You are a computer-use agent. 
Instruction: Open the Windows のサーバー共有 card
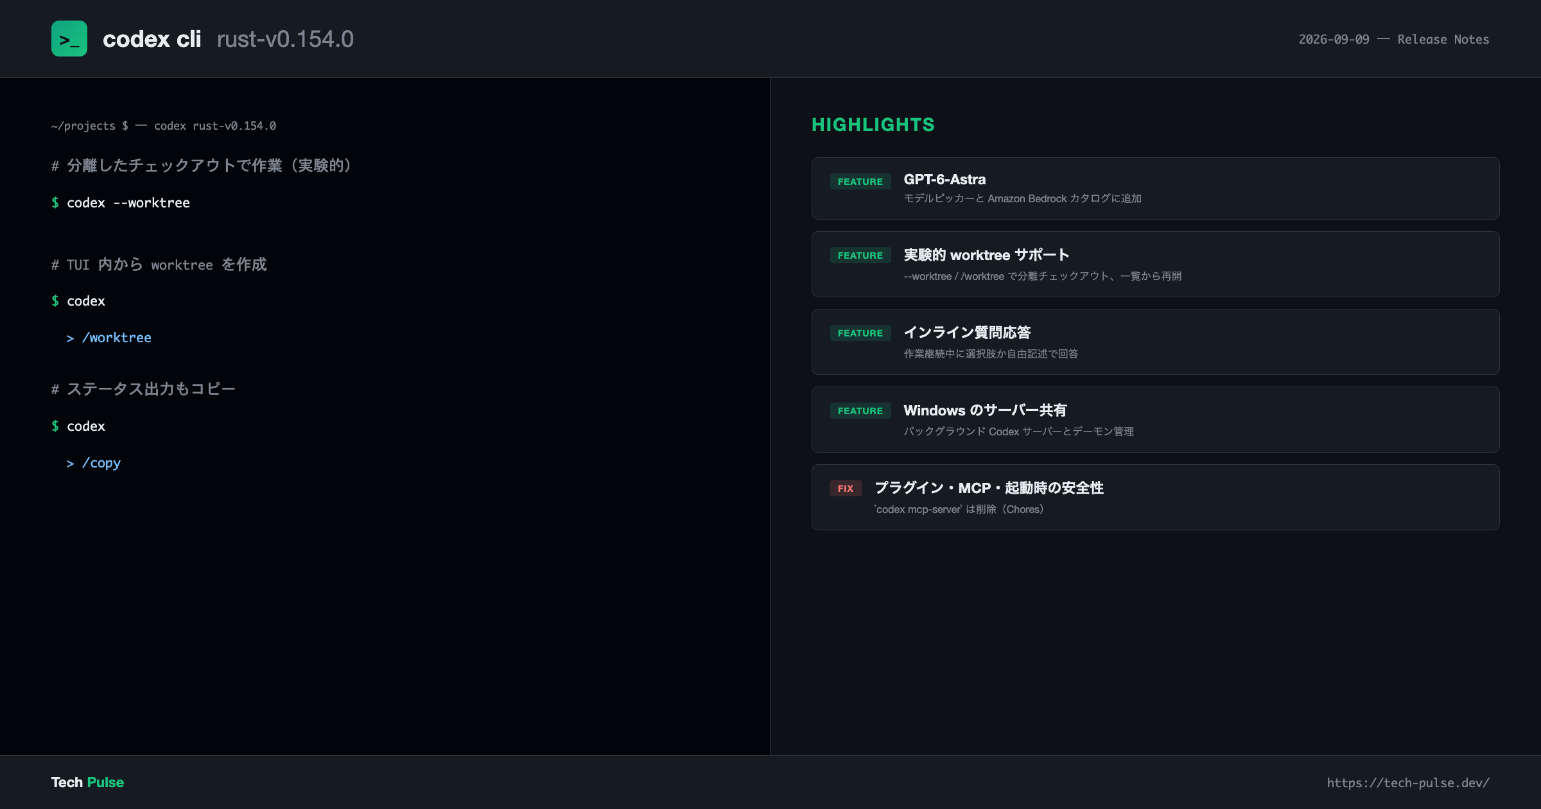coord(1156,419)
